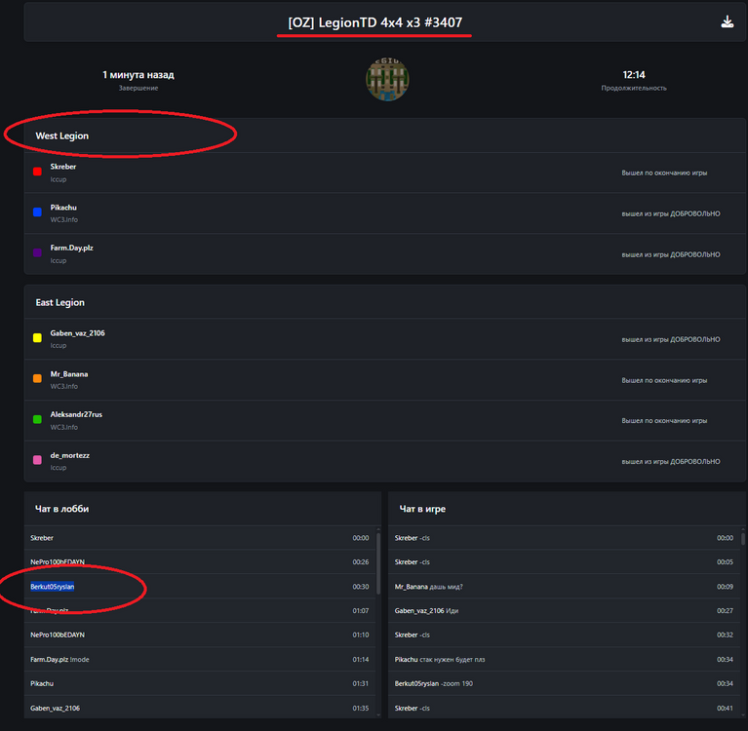Click Gaben_vaz_2106 yellow color square
Viewport: 748px width, 731px height.
coord(37,337)
